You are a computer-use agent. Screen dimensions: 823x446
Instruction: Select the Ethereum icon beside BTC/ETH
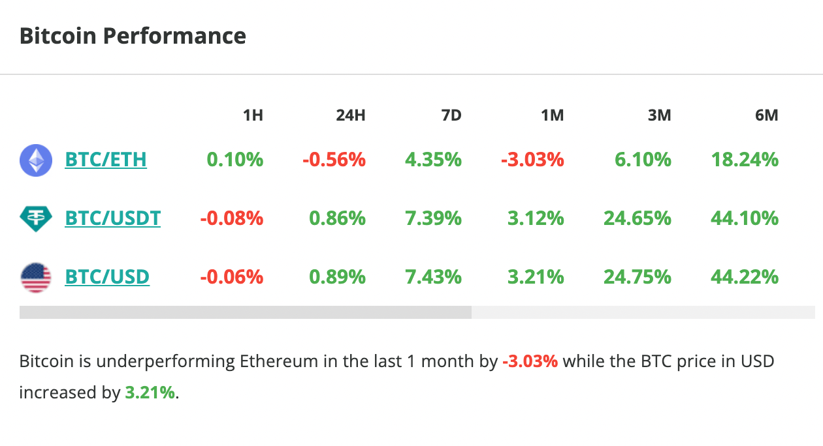[x=36, y=160]
